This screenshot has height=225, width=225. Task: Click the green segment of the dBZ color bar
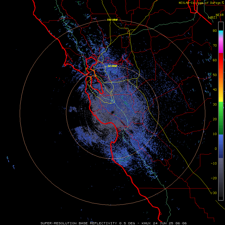coord(221,118)
